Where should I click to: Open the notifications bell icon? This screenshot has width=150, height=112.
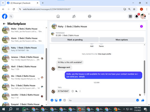tap(137, 16)
